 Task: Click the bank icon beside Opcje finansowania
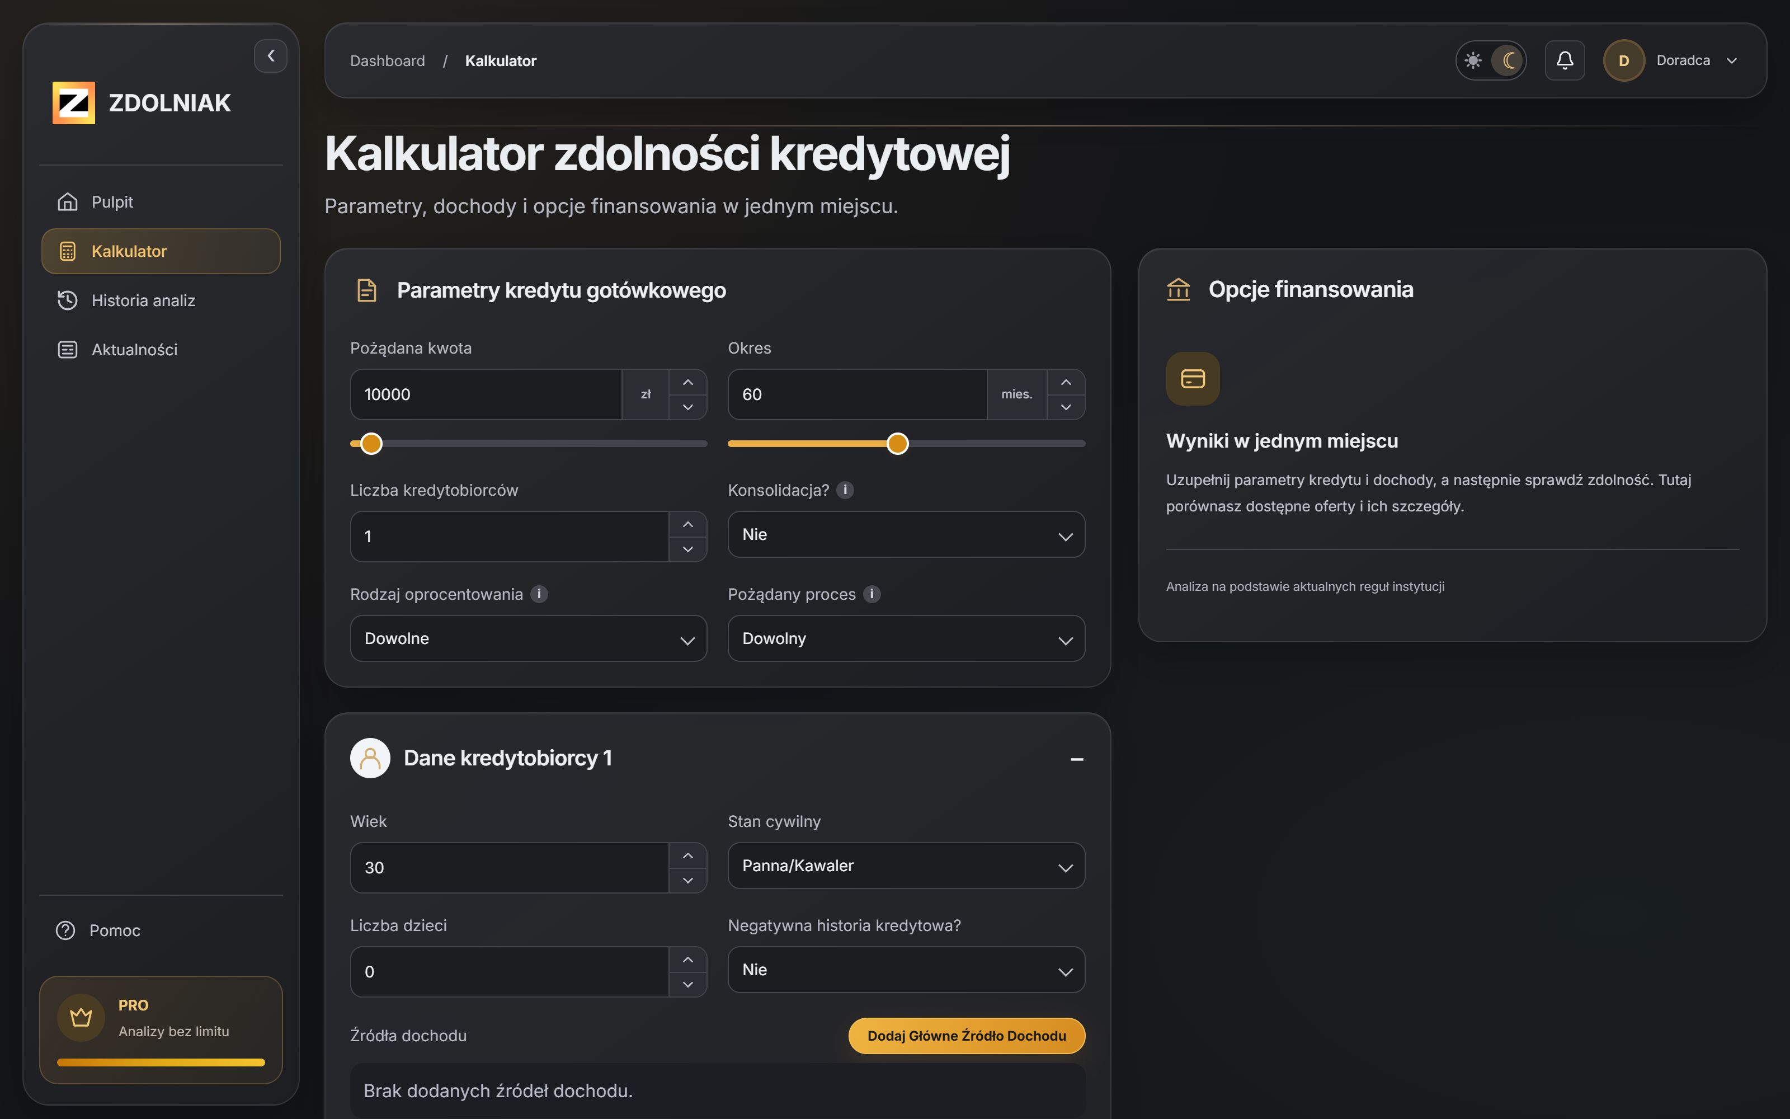(1178, 289)
